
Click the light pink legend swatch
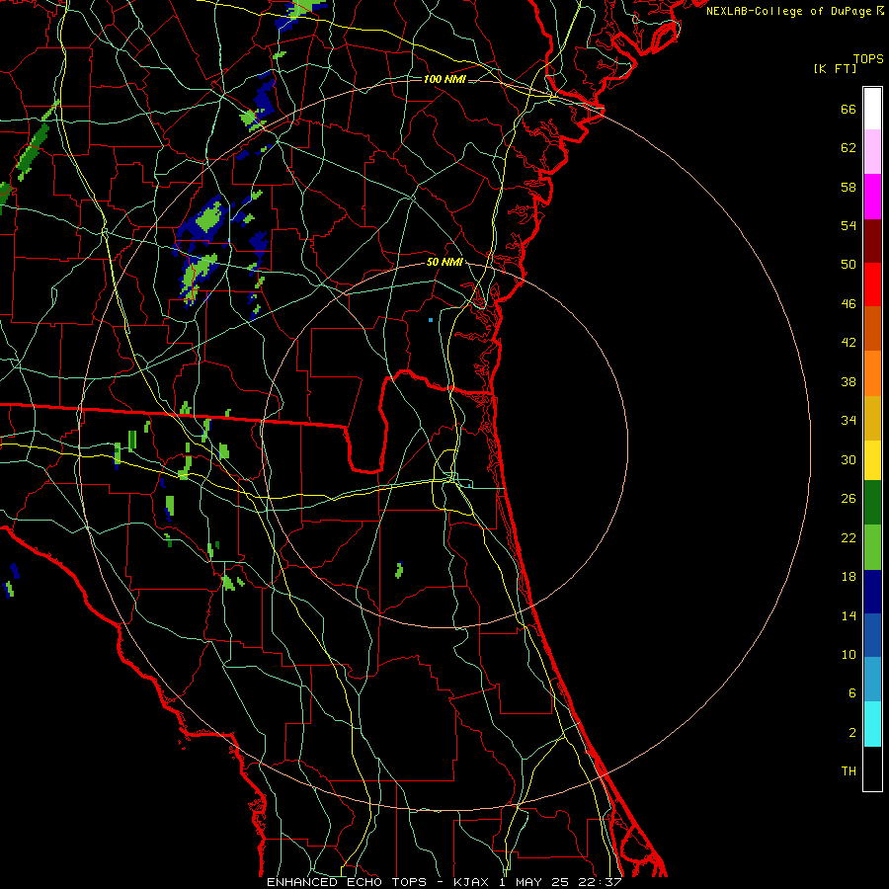(x=872, y=151)
